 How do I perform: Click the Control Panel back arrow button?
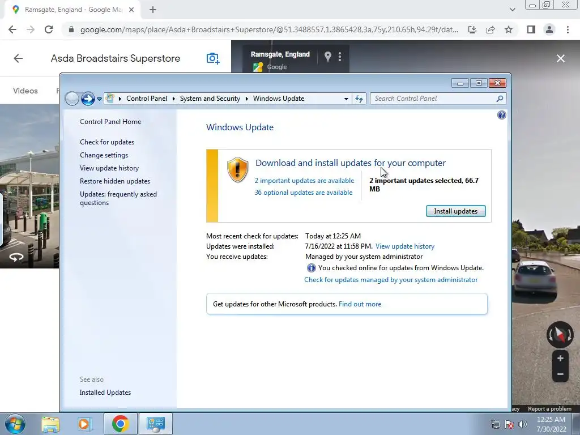pos(72,99)
